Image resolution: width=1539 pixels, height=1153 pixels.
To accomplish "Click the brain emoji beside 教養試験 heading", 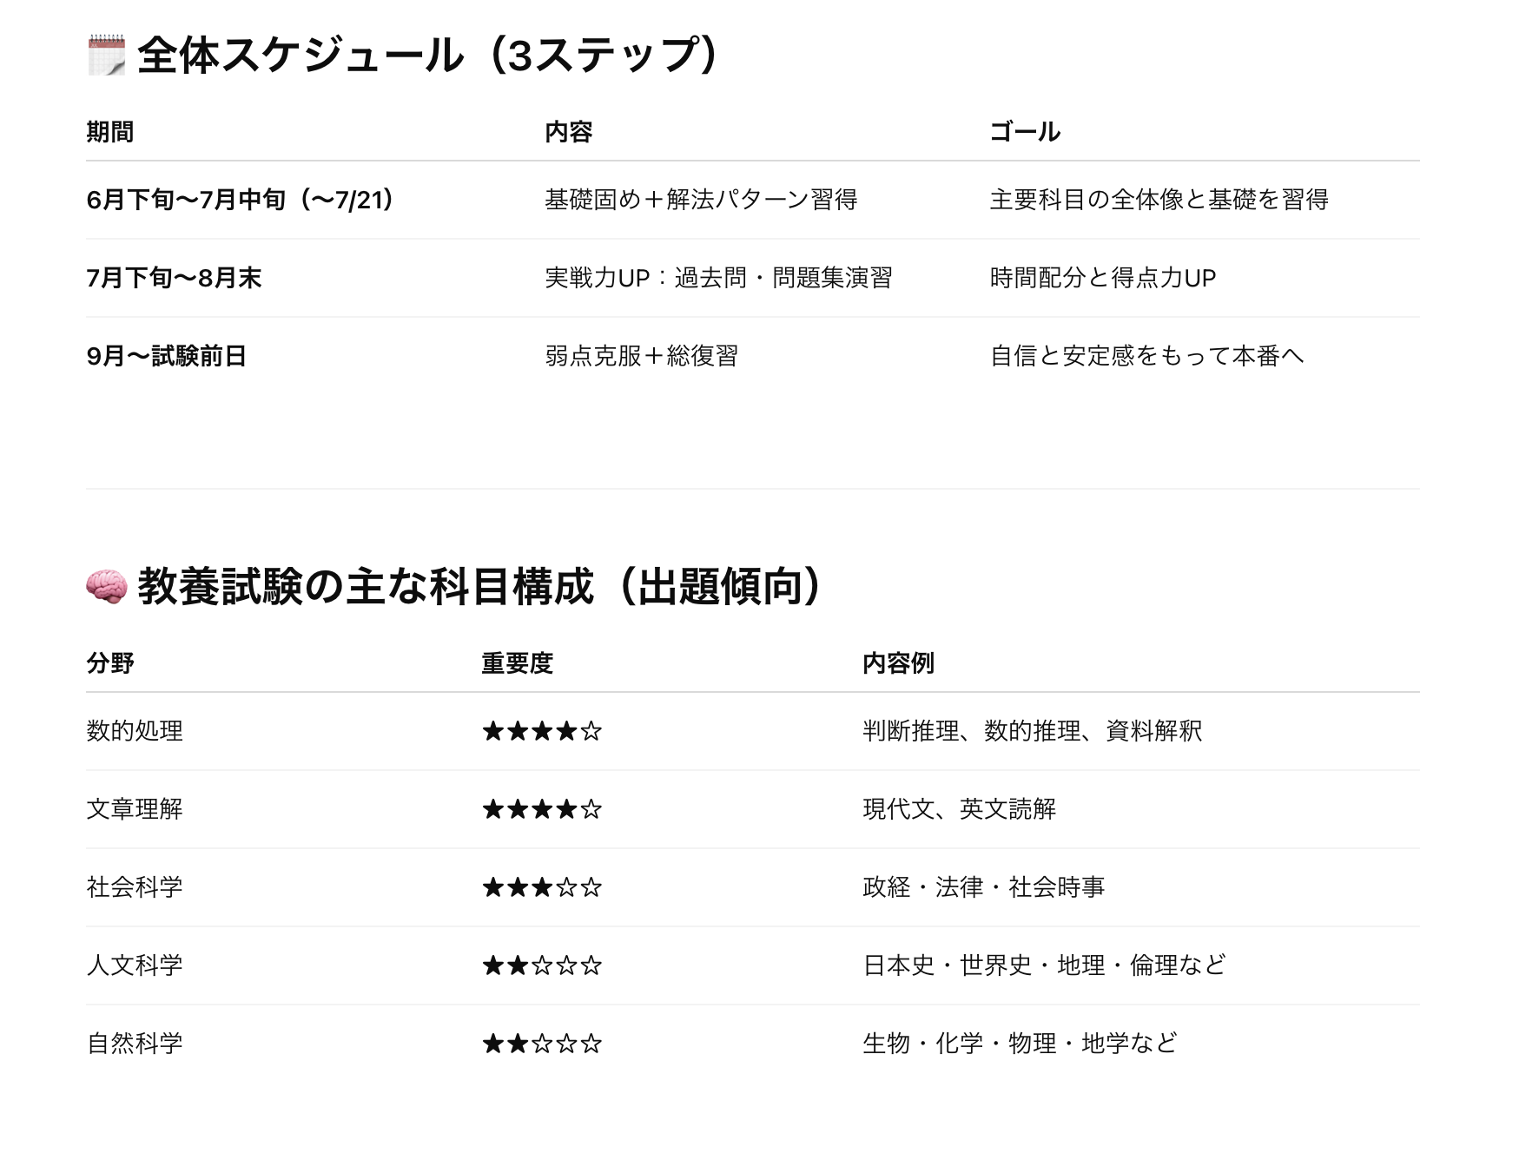I will 107,587.
